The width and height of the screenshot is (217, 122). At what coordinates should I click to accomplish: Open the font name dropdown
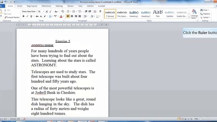click(37, 12)
